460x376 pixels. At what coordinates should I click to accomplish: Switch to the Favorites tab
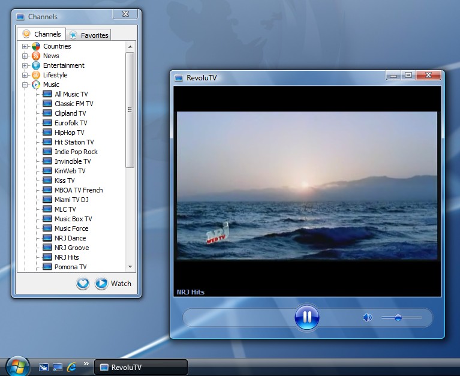(x=89, y=35)
